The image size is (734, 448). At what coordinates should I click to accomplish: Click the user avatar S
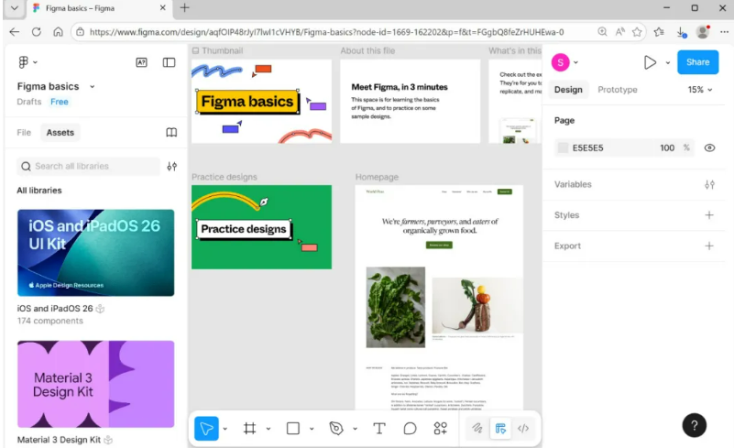coord(560,62)
